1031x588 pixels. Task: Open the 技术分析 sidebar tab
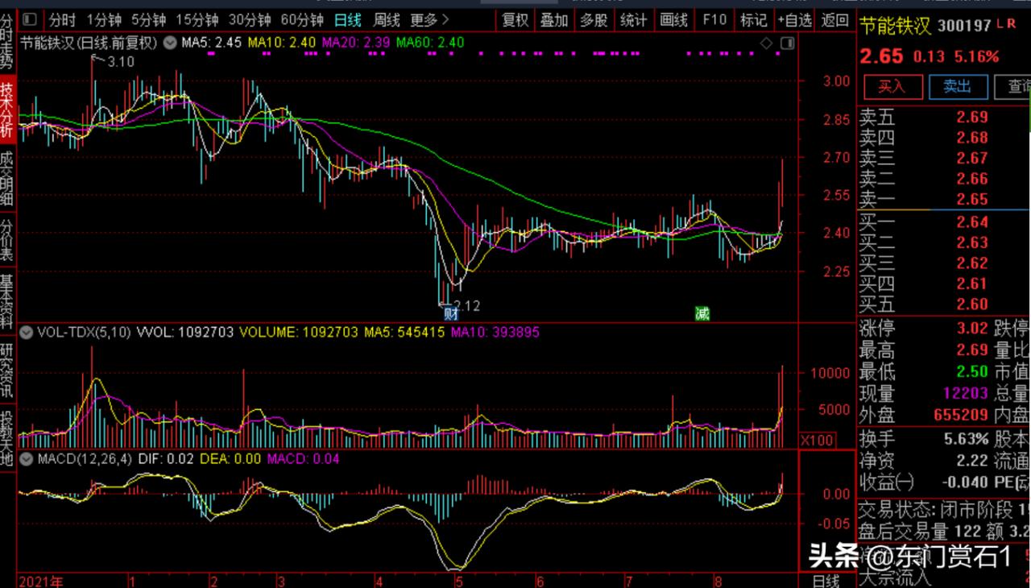[7, 111]
